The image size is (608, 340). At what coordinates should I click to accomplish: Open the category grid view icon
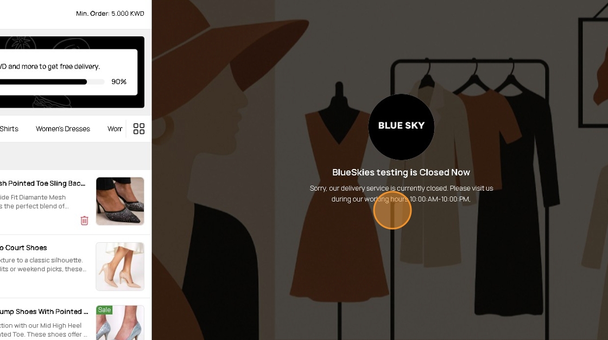click(x=139, y=129)
